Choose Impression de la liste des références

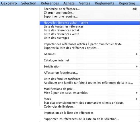[90, 113]
